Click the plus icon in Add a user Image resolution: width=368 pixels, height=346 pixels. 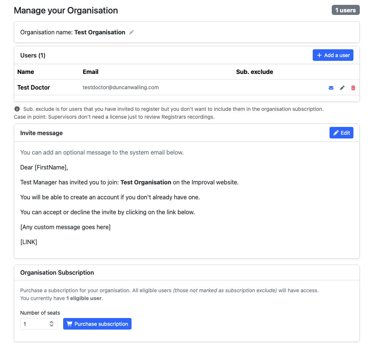pos(319,55)
